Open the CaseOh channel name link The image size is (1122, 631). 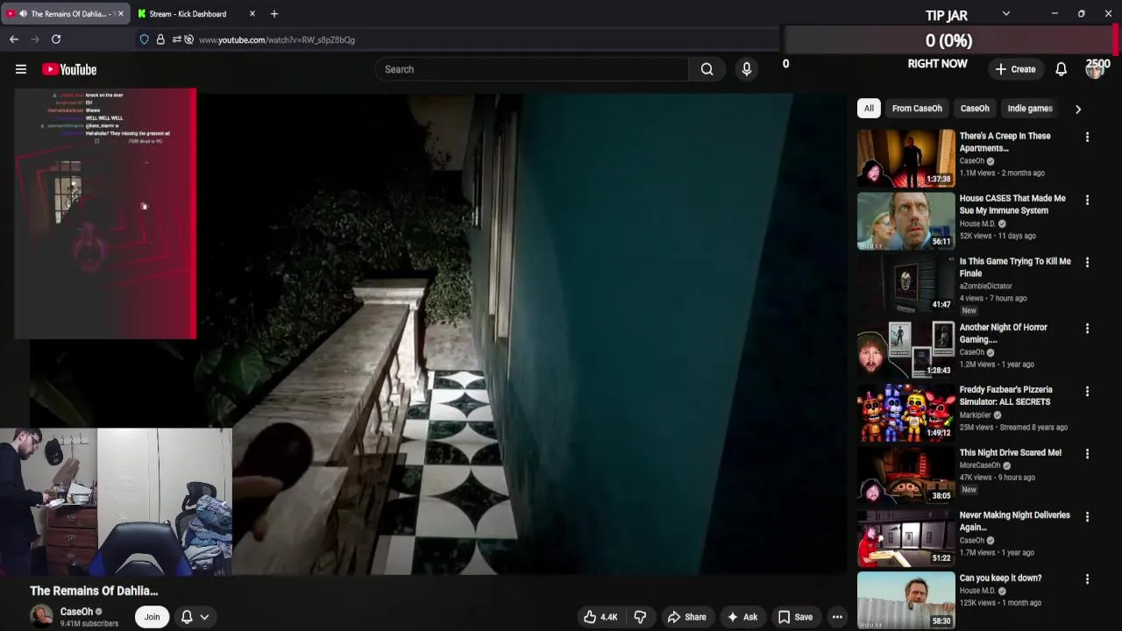click(x=76, y=612)
